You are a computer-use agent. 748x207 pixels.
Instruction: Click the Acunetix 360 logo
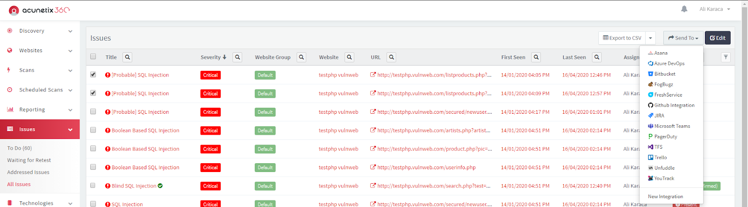coord(39,10)
